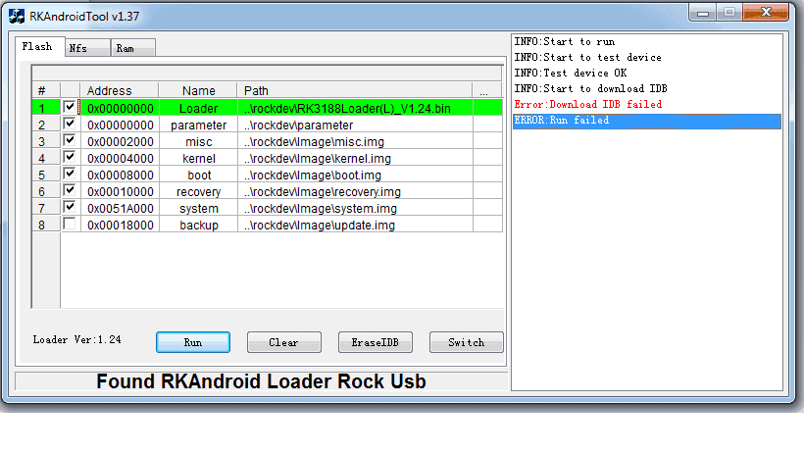Click the '#' column header
804x453 pixels.
[46, 90]
